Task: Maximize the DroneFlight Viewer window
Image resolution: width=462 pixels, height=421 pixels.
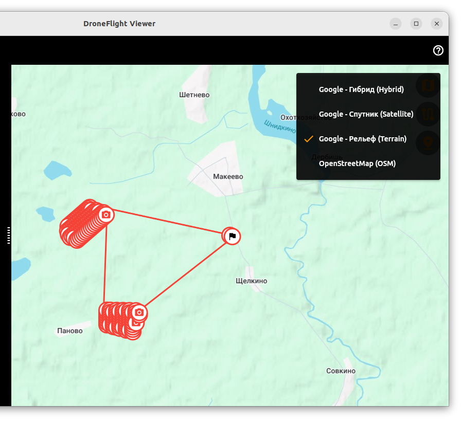Action: (x=416, y=24)
